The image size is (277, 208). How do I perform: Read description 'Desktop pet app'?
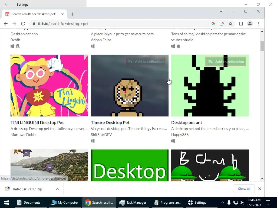tap(24, 34)
